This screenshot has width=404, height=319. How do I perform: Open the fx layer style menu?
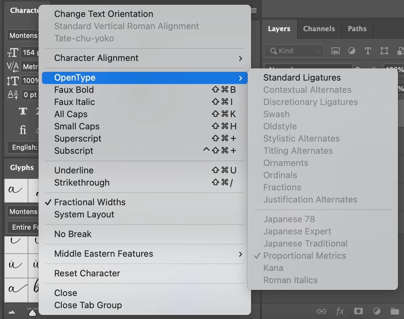[340, 311]
